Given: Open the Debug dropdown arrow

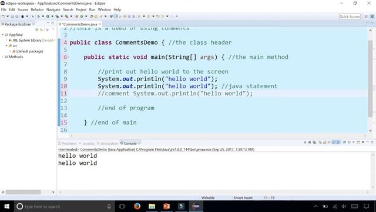Looking at the screenshot, I should [x=43, y=16].
